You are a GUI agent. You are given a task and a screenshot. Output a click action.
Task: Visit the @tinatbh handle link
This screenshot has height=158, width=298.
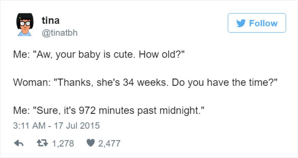point(60,33)
